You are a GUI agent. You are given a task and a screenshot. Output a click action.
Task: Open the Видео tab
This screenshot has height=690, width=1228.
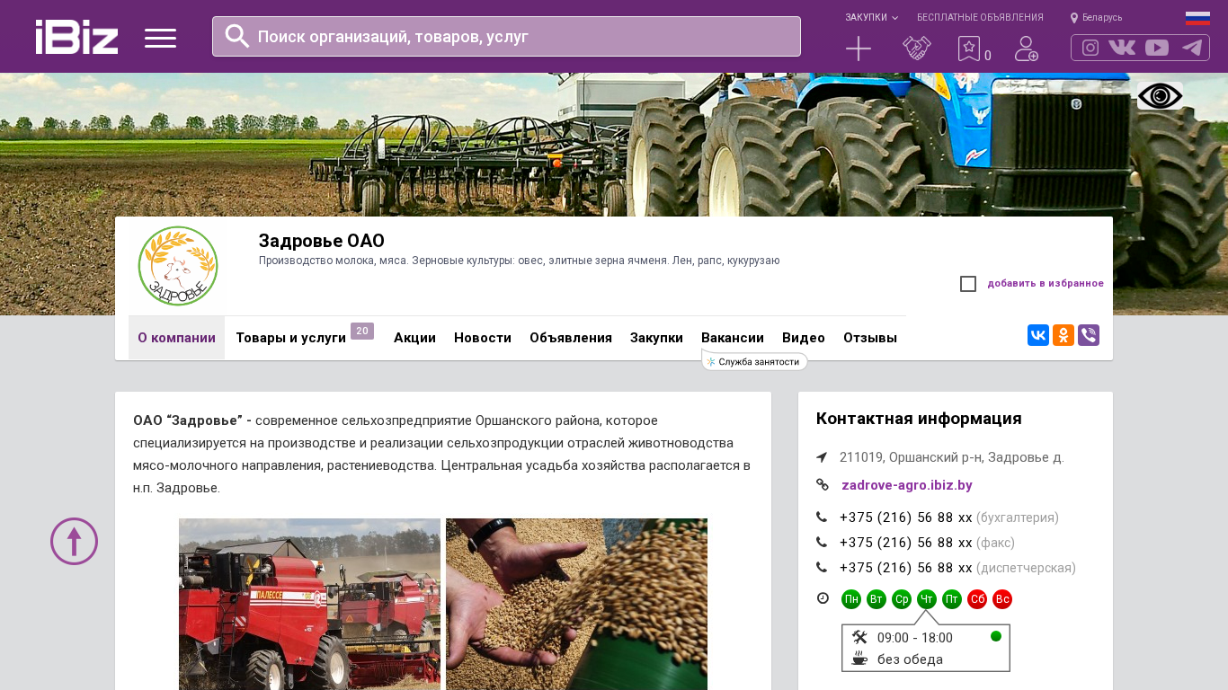(804, 338)
